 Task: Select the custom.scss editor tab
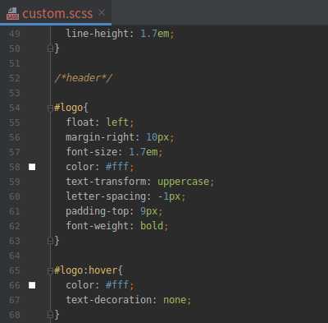[56, 13]
